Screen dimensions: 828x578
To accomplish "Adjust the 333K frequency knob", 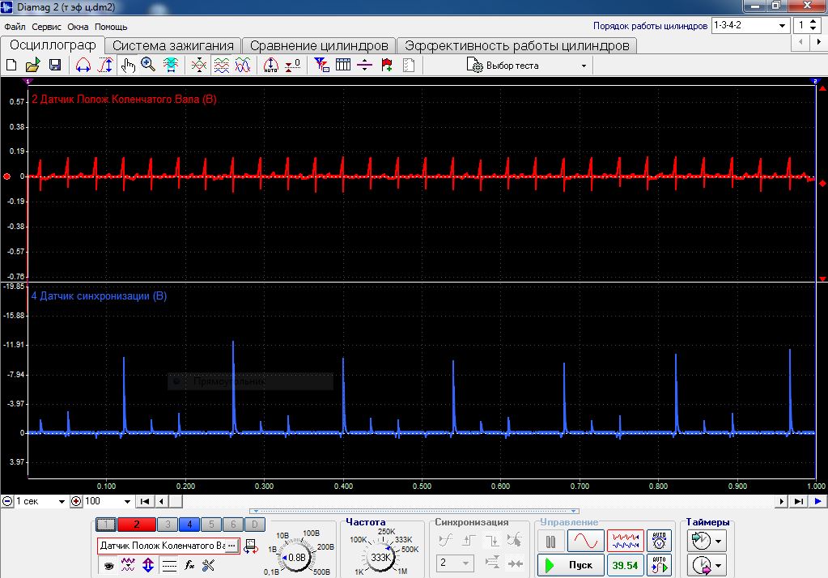I will (380, 557).
